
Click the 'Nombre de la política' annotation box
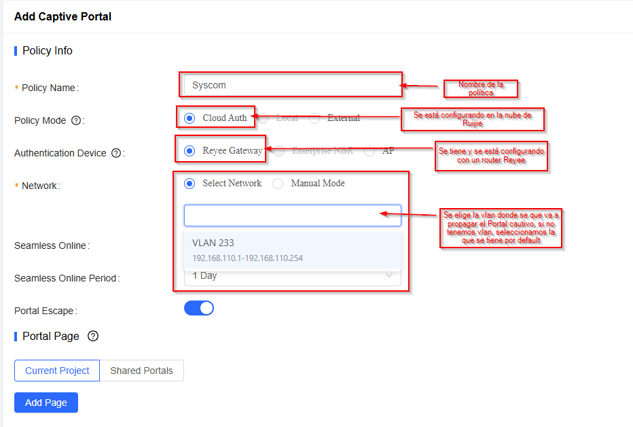[x=480, y=88]
